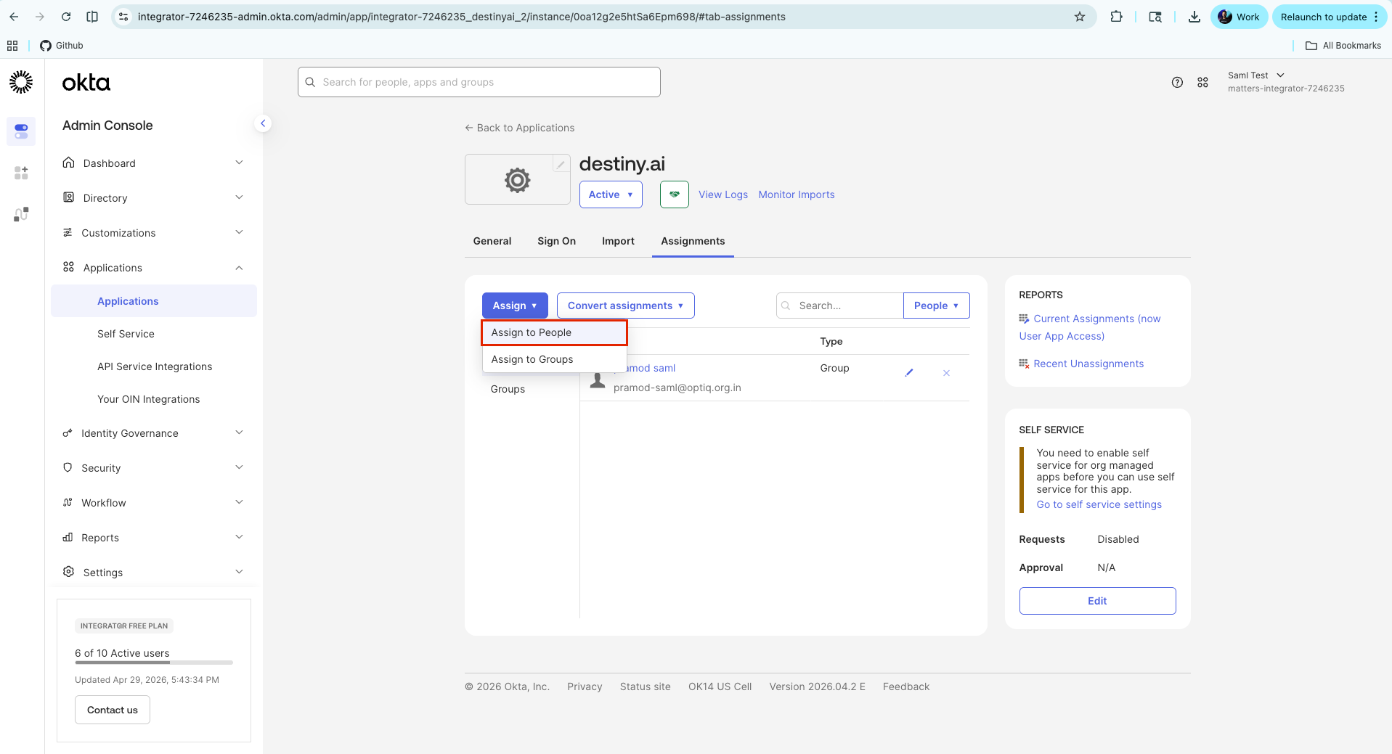Filter assignments by Groups

[x=508, y=389]
